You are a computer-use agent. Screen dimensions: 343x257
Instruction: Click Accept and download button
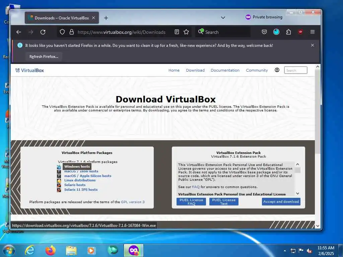(281, 201)
